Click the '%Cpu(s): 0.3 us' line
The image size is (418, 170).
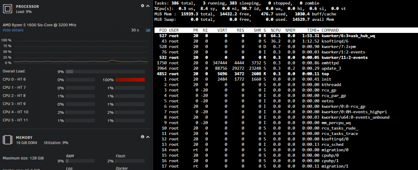[x=250, y=8]
